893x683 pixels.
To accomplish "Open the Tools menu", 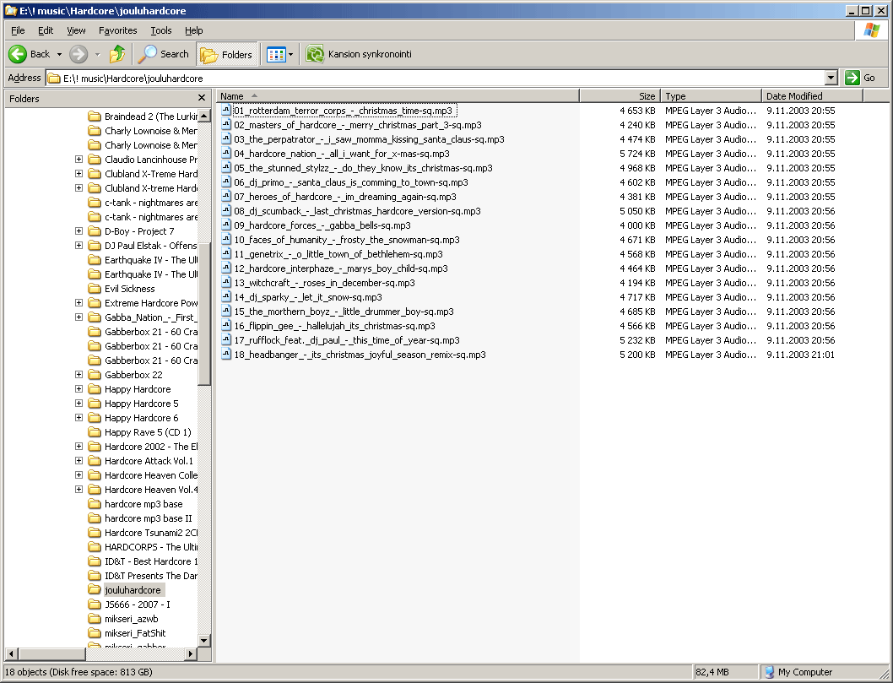I will coord(160,30).
